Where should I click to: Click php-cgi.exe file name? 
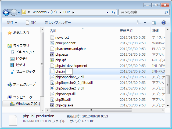(x=64, y=105)
